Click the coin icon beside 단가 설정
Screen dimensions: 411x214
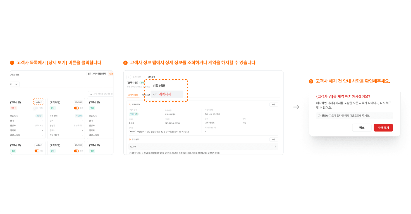point(130,139)
